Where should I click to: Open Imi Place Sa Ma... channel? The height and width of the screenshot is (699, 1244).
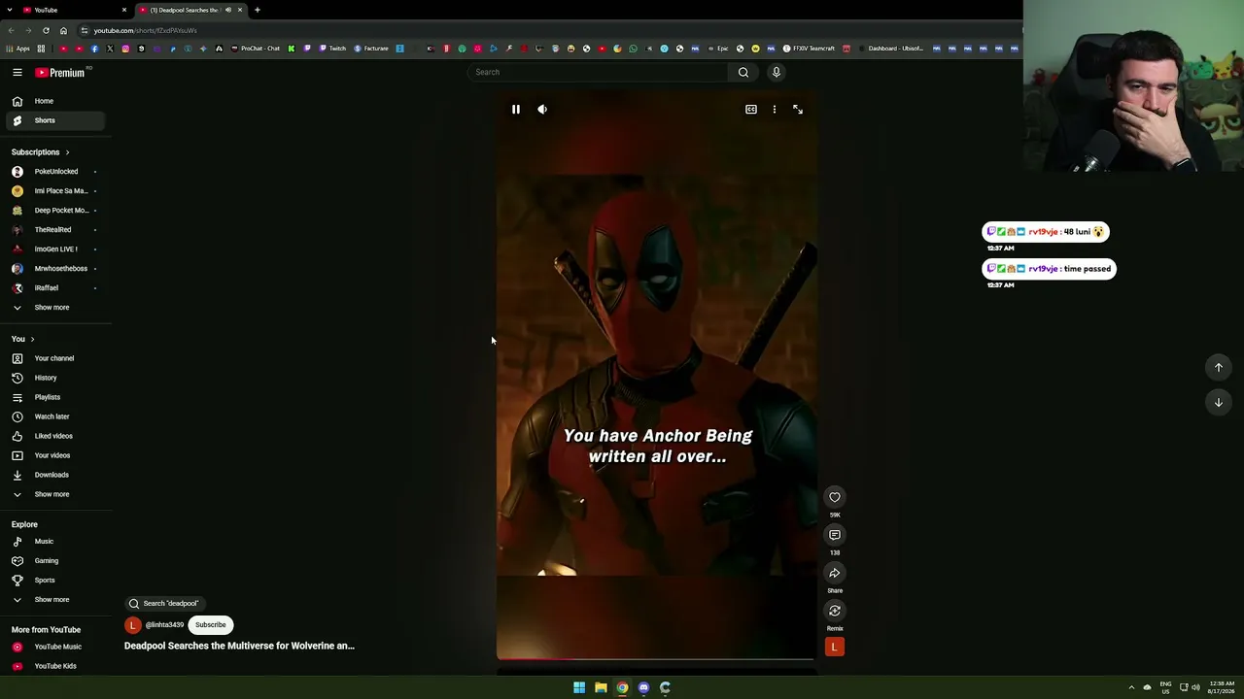point(55,191)
